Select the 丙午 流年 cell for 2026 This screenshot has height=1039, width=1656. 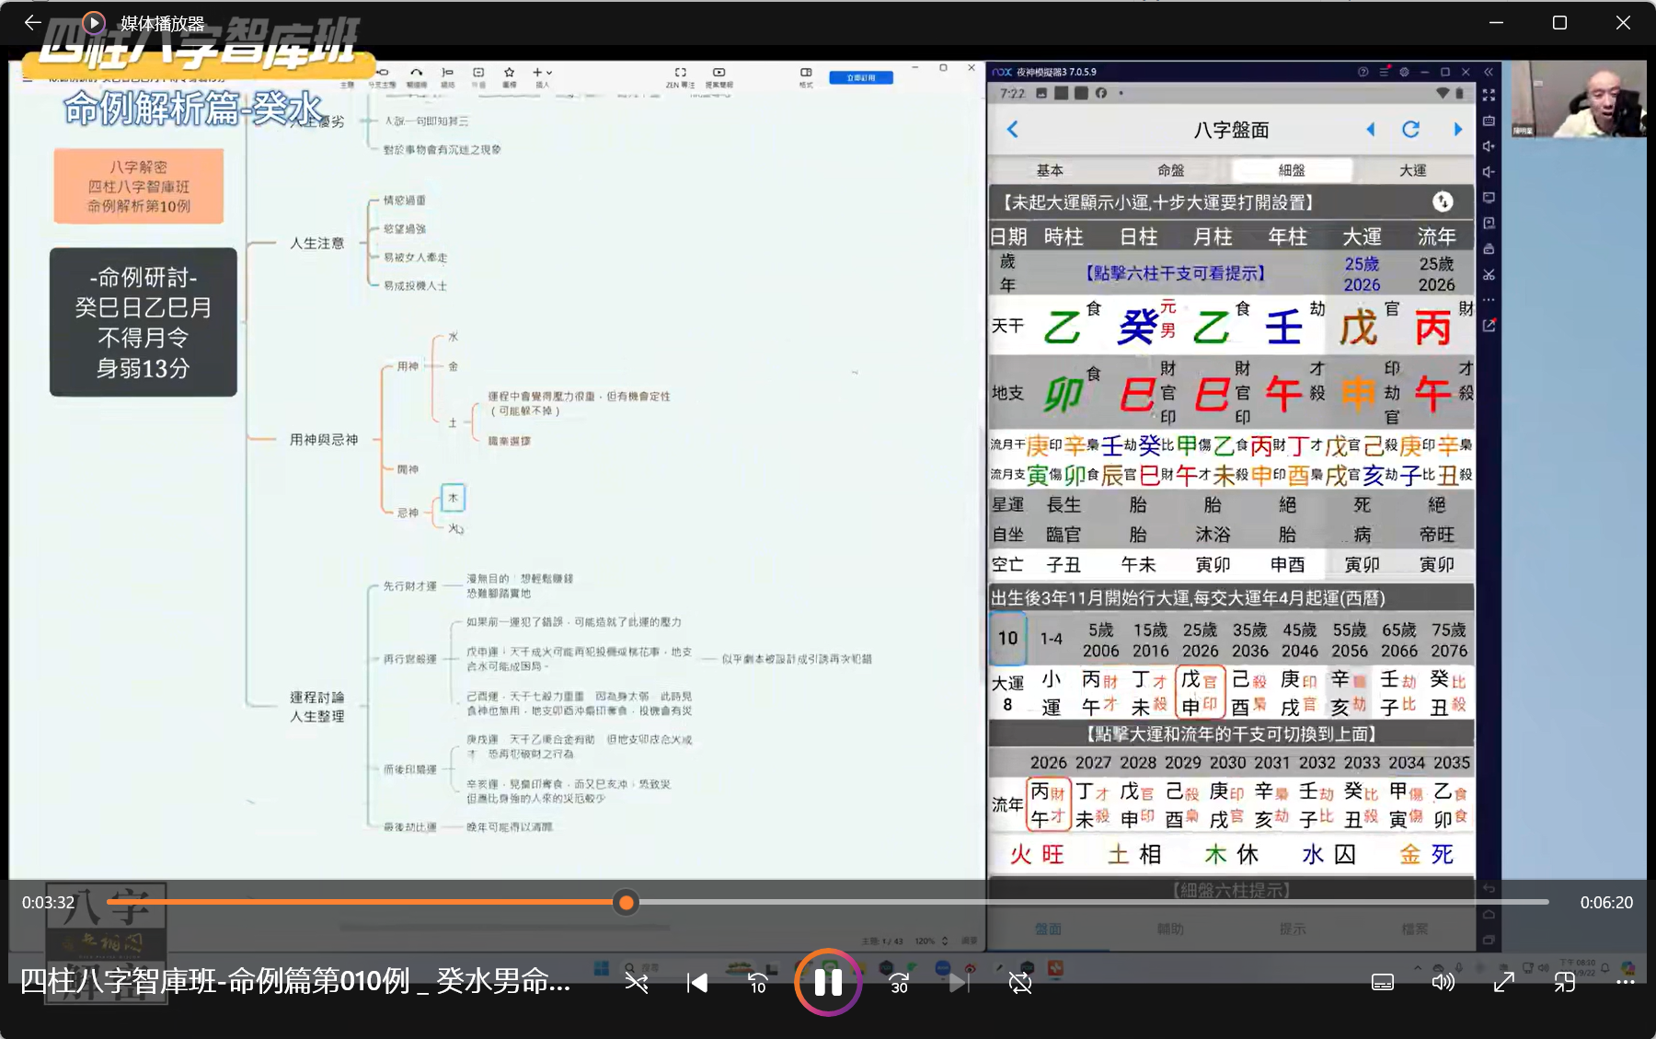[x=1047, y=804]
